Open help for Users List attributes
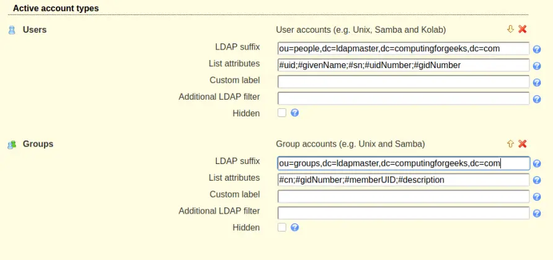553x260 pixels. click(x=537, y=66)
